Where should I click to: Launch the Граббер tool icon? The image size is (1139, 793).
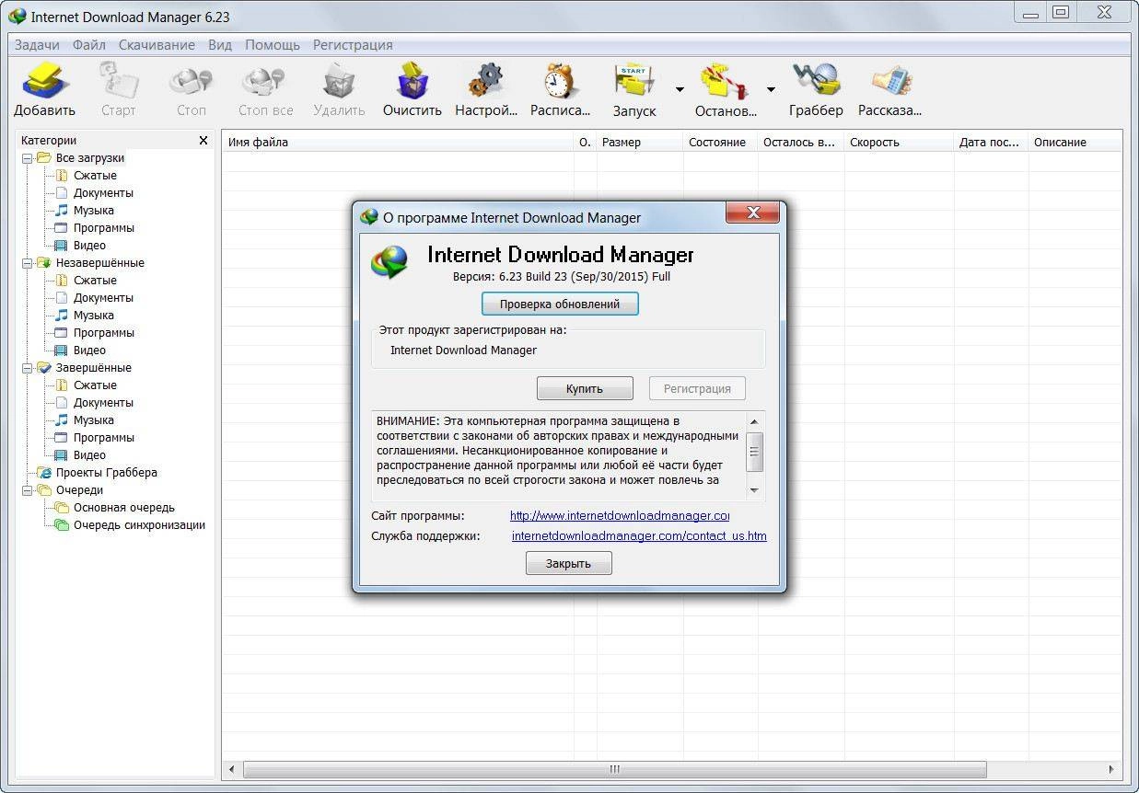(x=816, y=80)
